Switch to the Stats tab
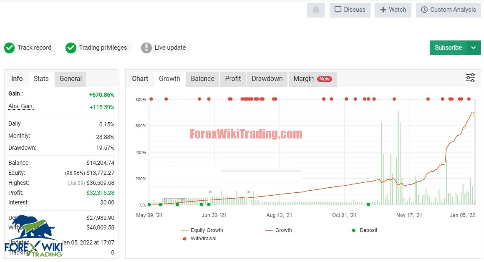Viewport: 484px width, 262px height. (41, 79)
